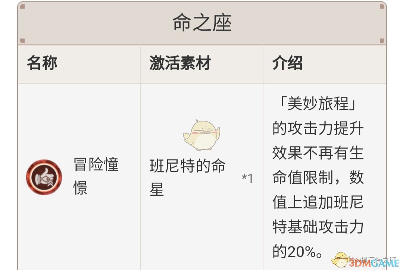Image resolution: width=403 pixels, height=270 pixels.
Task: Select the 激活素材 column header
Action: [180, 63]
